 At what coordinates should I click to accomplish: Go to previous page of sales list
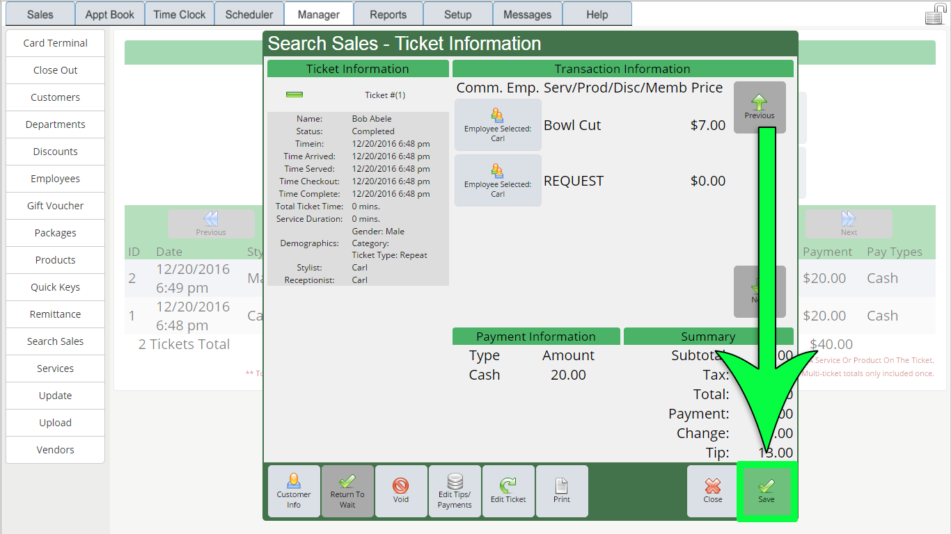point(211,224)
